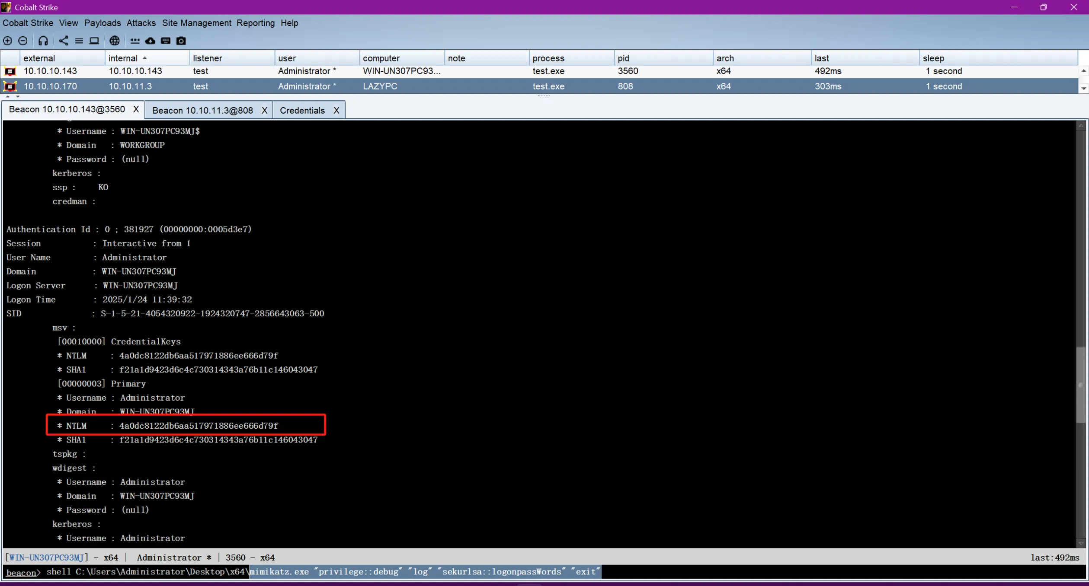
Task: Click [WIN-UN307PC93MJ] in the status bar
Action: 46,557
